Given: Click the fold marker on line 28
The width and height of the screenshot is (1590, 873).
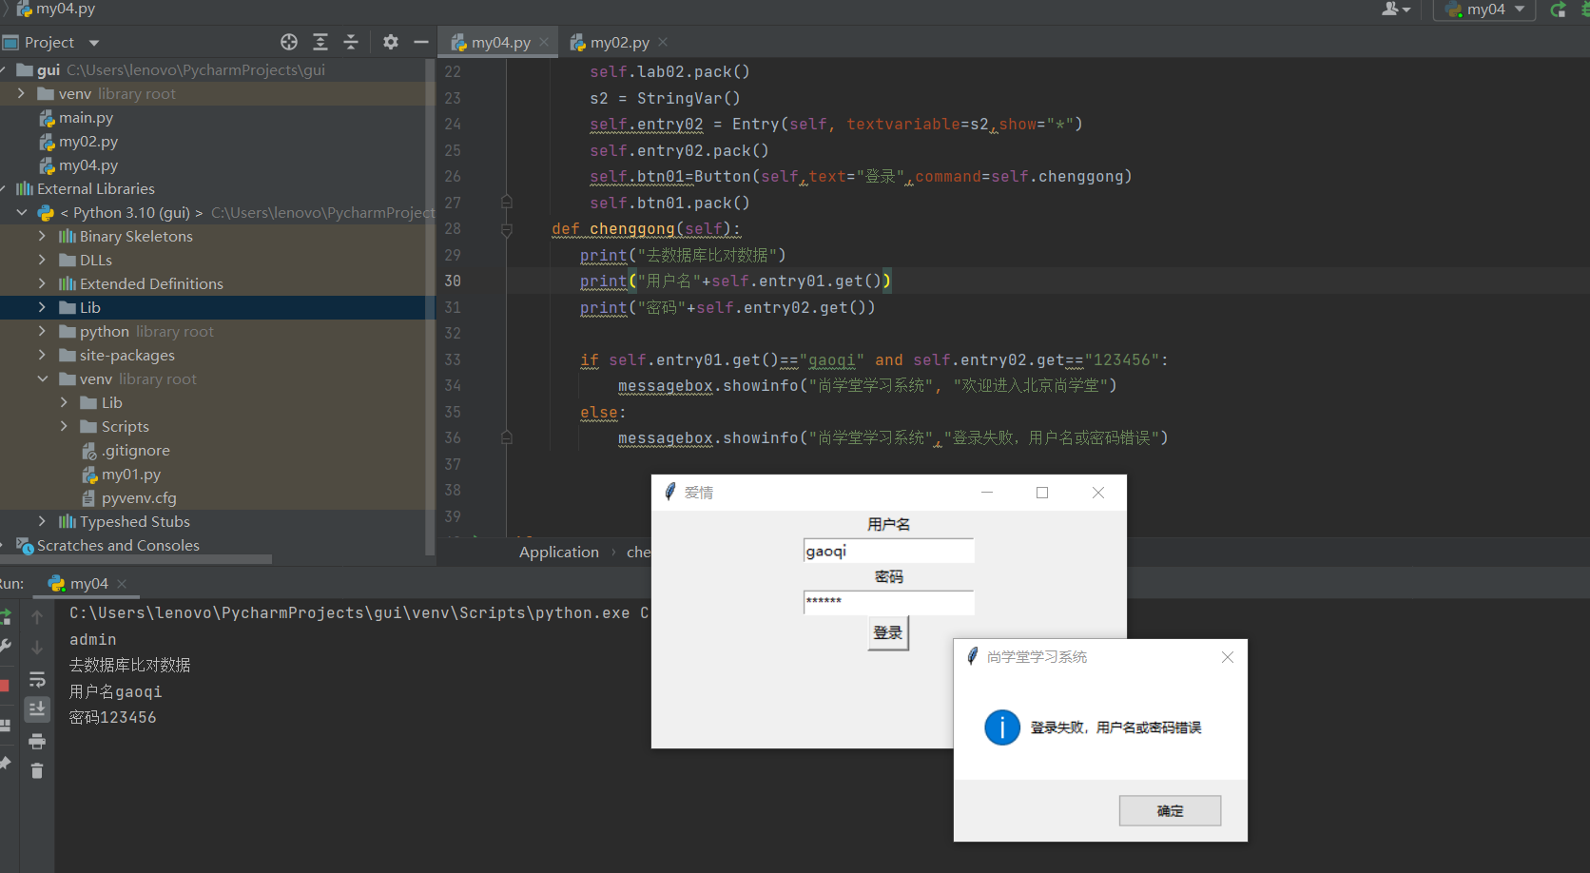Looking at the screenshot, I should tap(507, 229).
